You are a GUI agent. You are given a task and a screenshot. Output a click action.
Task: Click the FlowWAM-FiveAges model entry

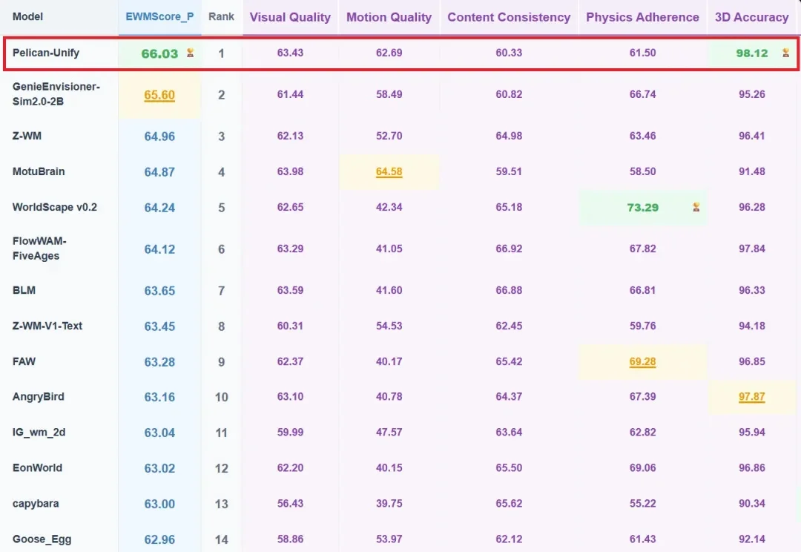pyautogui.click(x=39, y=249)
